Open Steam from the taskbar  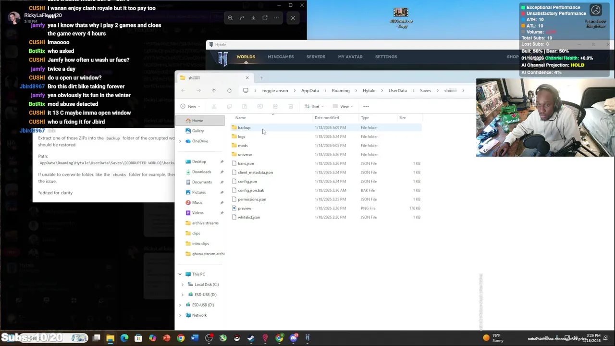click(251, 338)
